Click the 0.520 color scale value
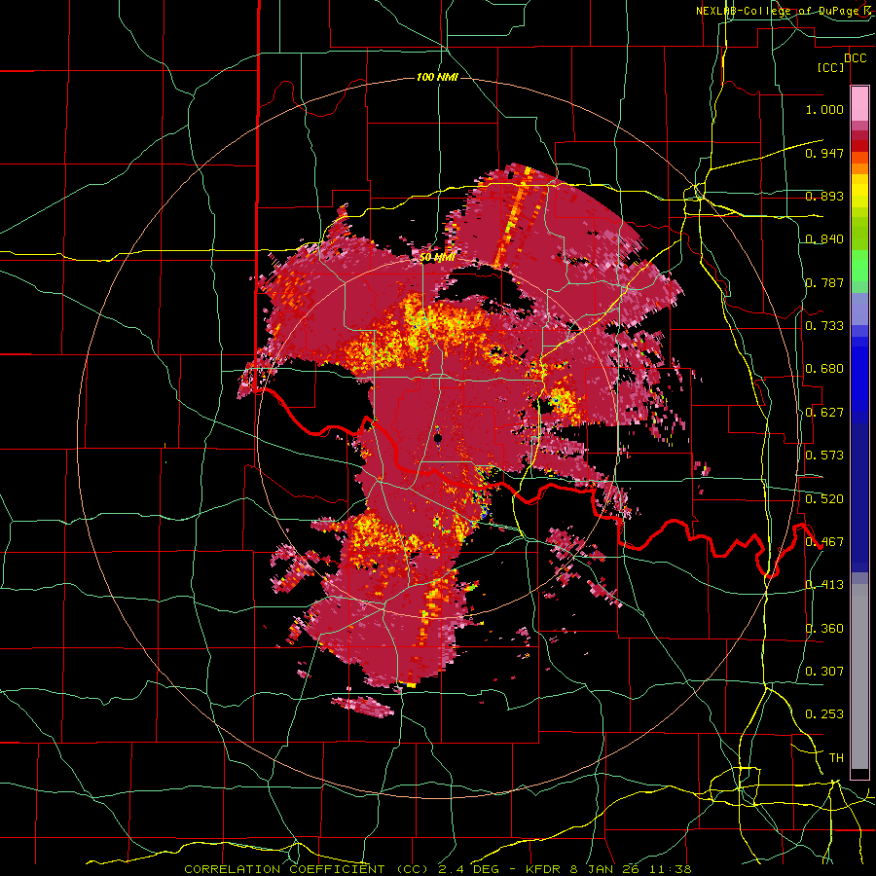This screenshot has height=876, width=876. pos(824,499)
